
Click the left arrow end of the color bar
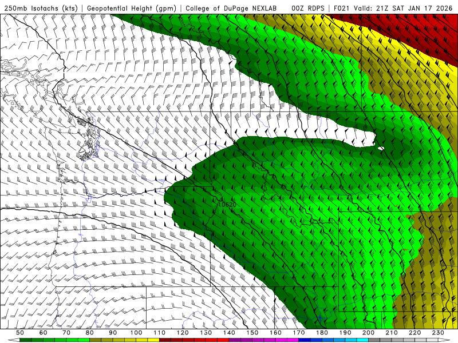[13, 340]
